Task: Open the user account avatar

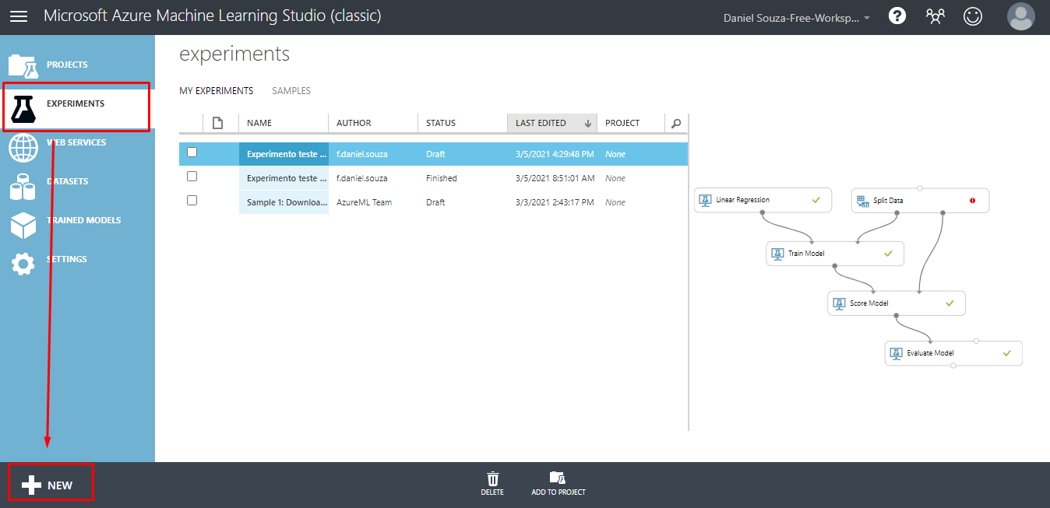Action: click(1020, 16)
